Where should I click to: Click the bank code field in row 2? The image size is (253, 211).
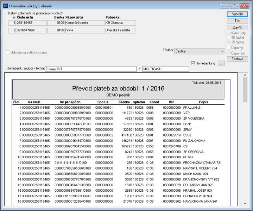coord(56,30)
